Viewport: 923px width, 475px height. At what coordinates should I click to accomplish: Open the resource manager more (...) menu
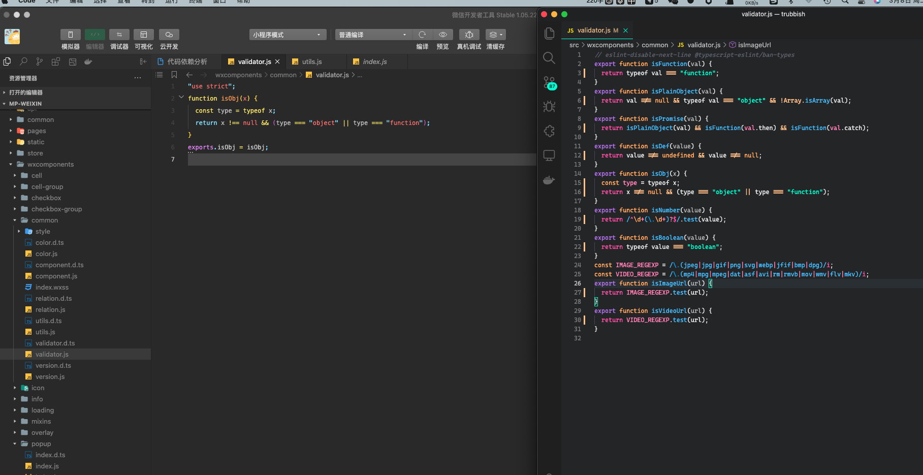click(x=138, y=78)
